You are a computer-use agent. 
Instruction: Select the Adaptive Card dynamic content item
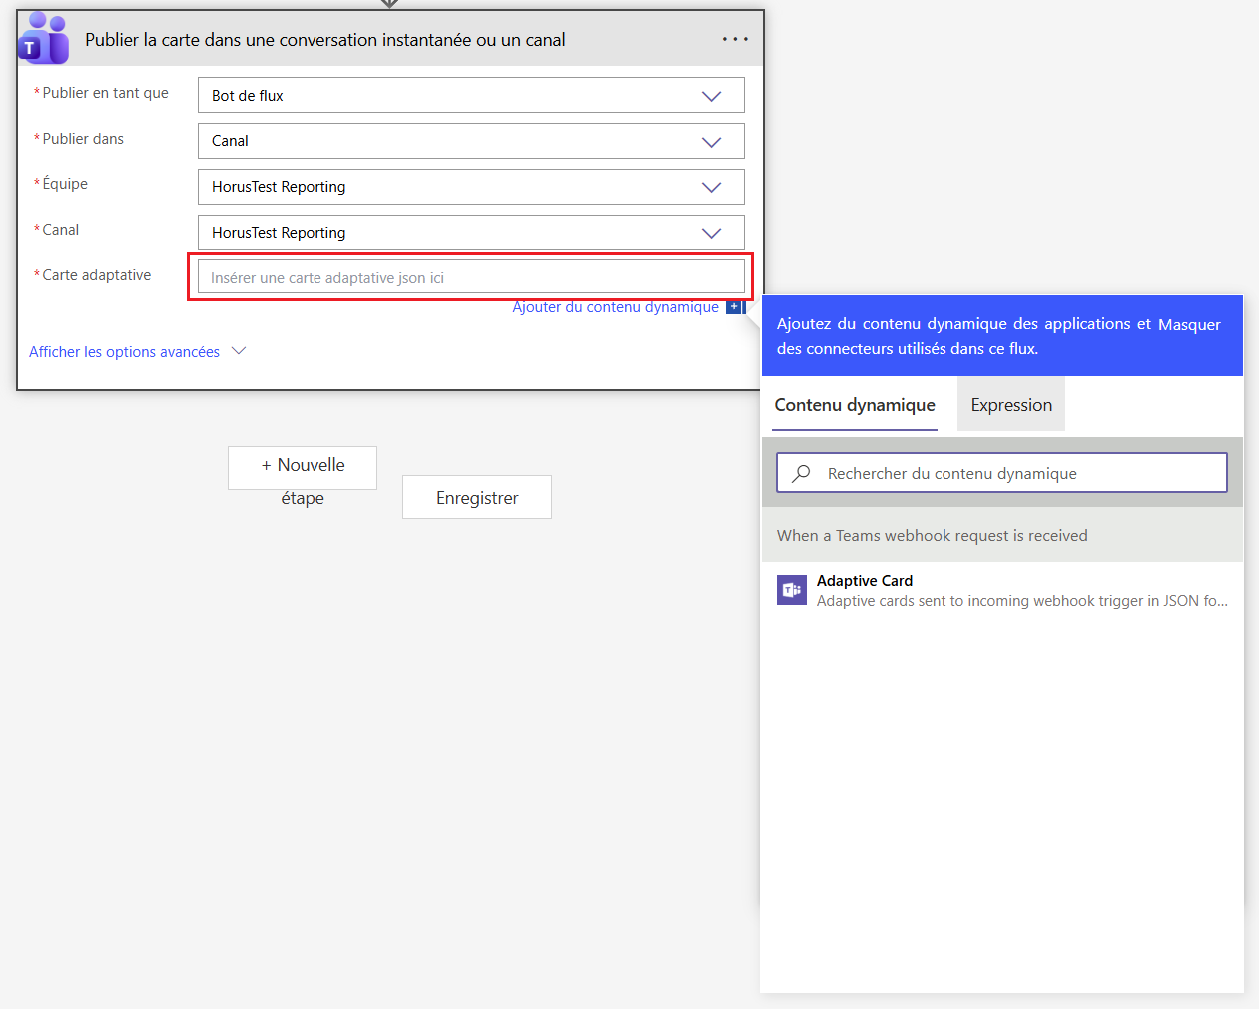click(1018, 590)
